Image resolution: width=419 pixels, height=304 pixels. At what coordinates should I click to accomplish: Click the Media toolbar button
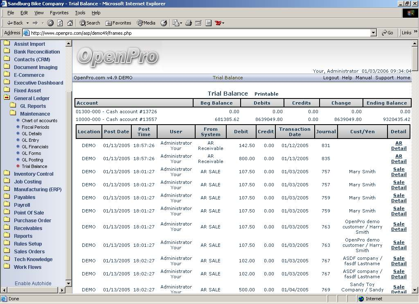pyautogui.click(x=146, y=23)
